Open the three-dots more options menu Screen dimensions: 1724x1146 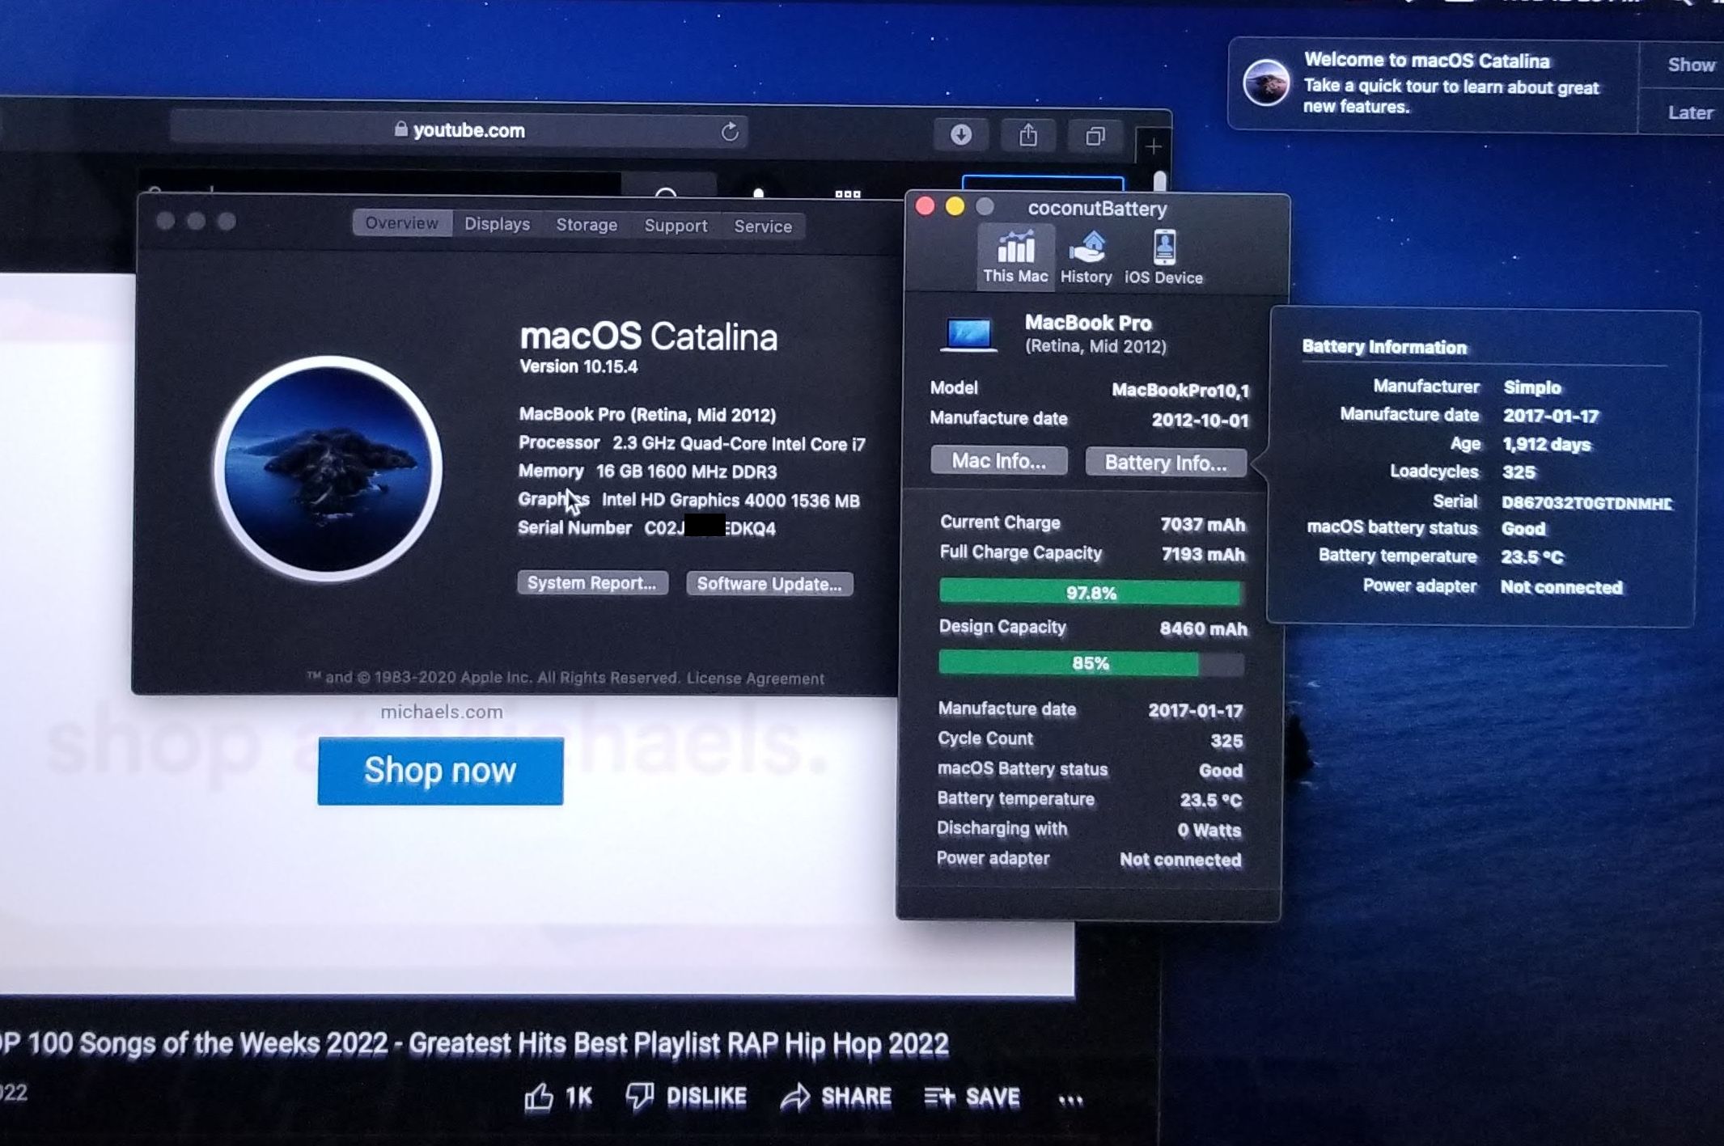1070,1098
